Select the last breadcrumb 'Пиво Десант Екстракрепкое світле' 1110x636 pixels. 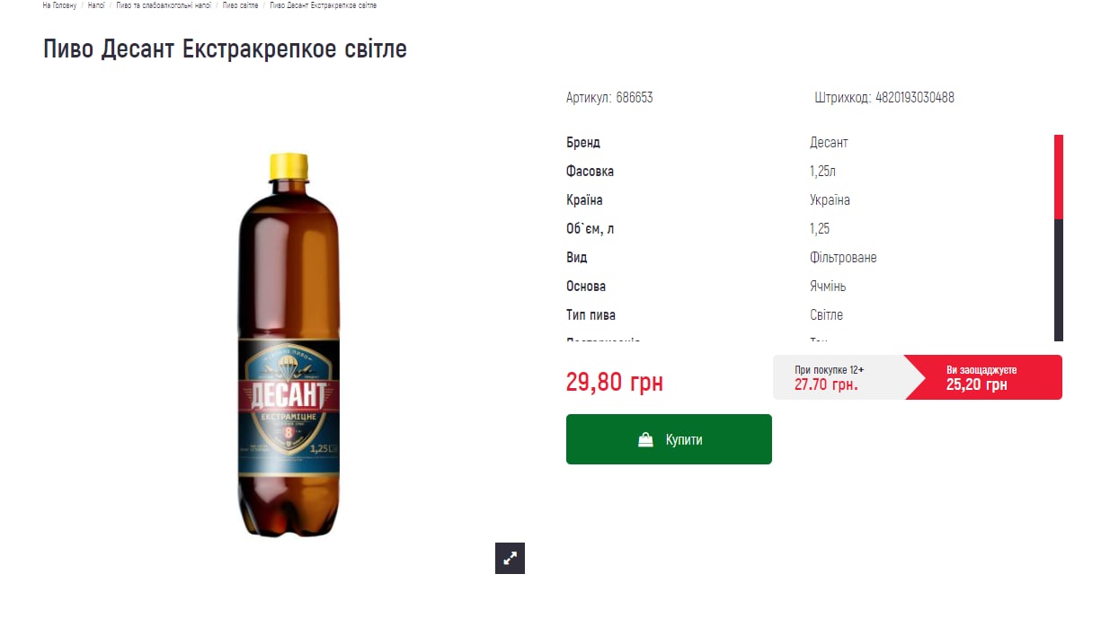coord(324,5)
